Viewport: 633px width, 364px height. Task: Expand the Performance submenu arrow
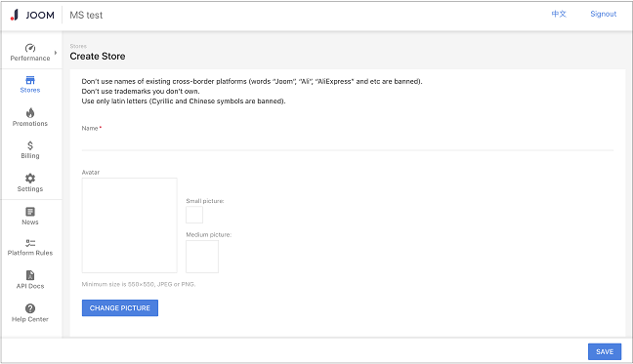click(56, 53)
